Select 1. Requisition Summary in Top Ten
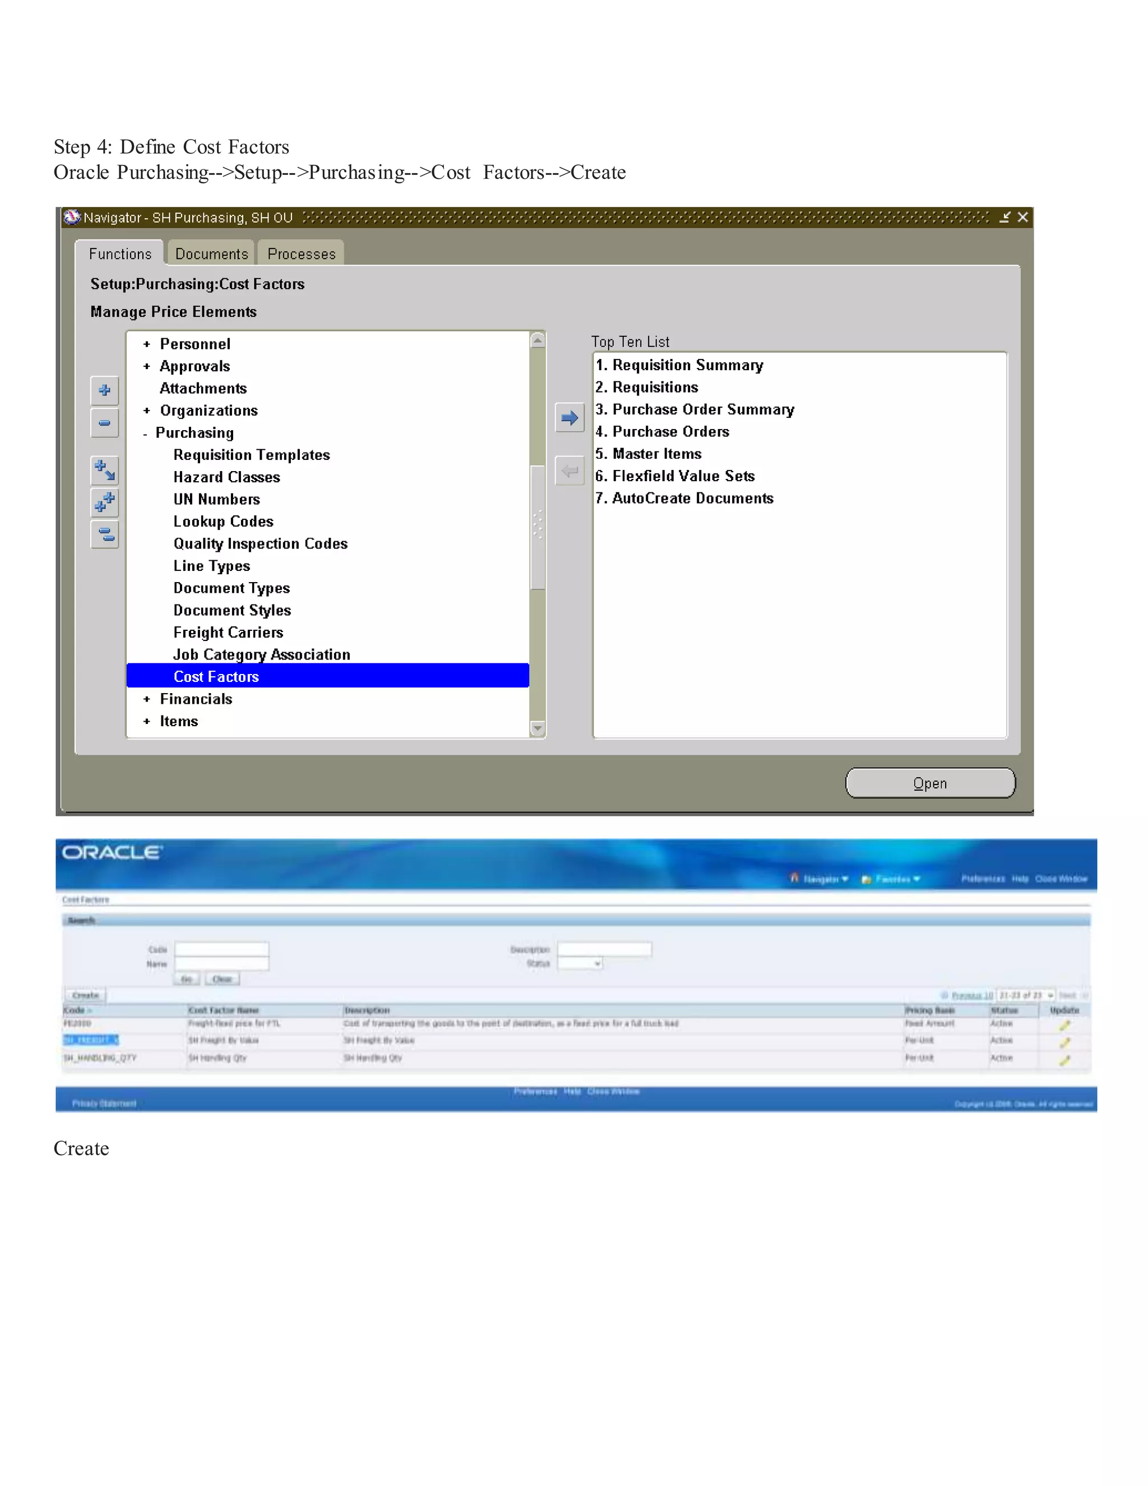The width and height of the screenshot is (1148, 1486). [x=679, y=366]
